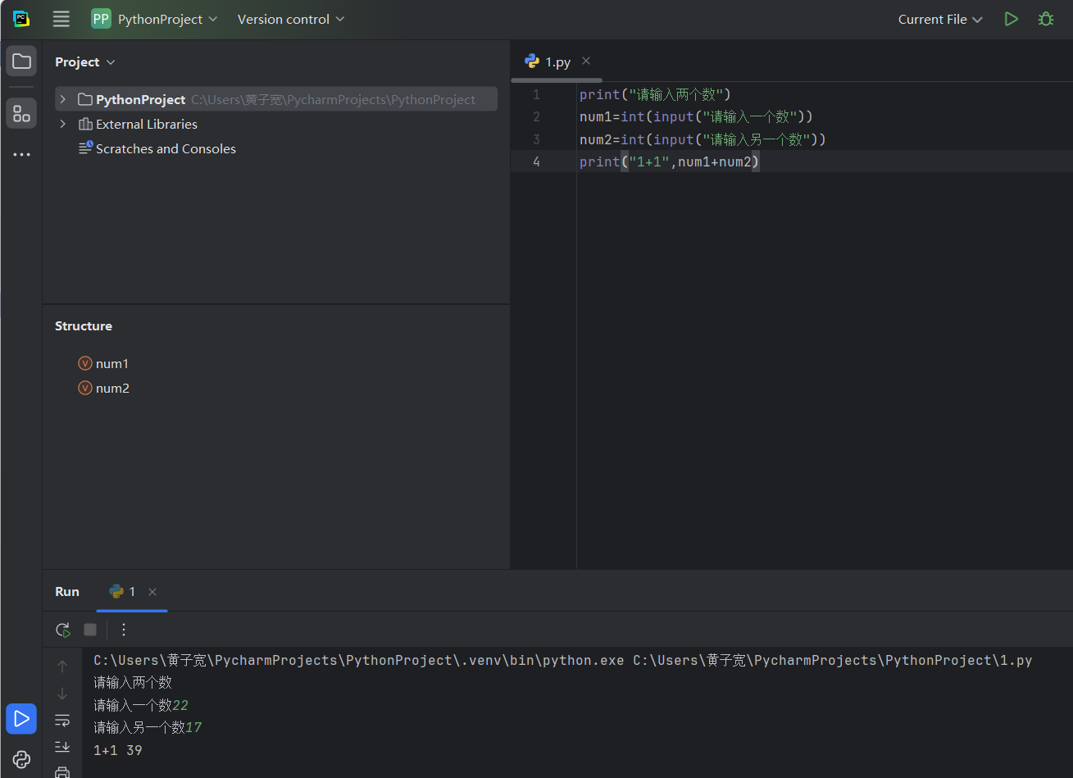The image size is (1073, 778).
Task: Close the Run tab named 1
Action: tap(152, 591)
